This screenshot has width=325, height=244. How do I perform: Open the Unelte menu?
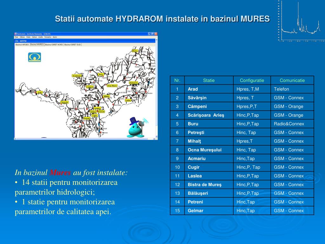click(41, 37)
